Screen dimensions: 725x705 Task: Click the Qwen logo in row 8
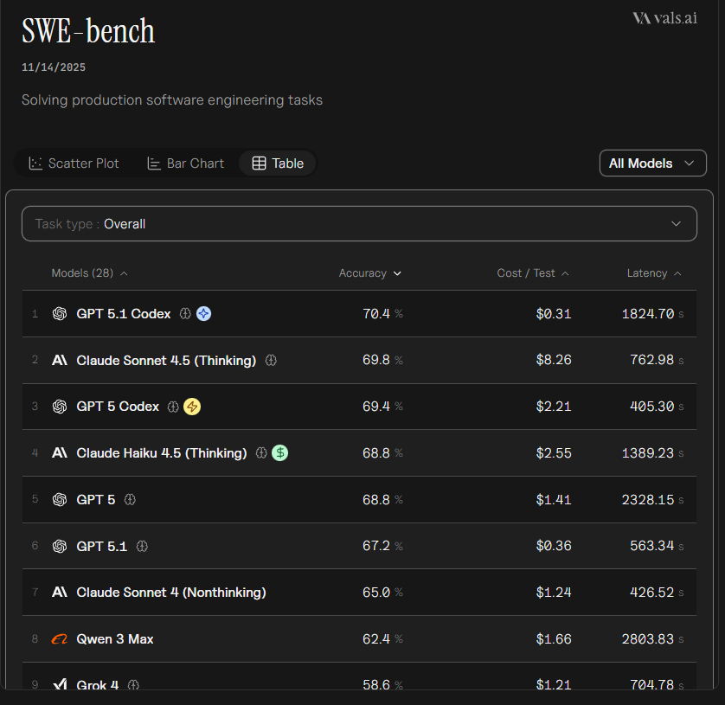(60, 639)
